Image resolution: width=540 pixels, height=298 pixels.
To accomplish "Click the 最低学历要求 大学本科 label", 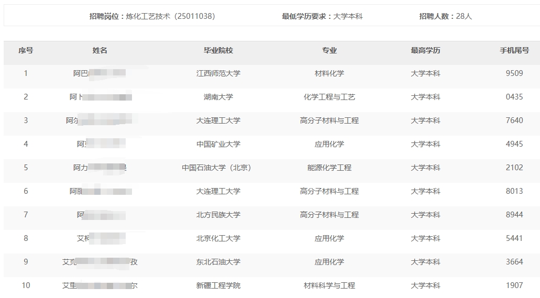I will coord(322,16).
